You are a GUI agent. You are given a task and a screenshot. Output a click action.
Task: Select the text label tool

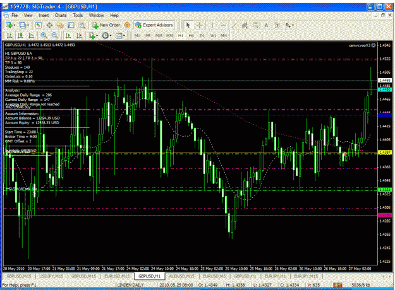click(x=277, y=25)
